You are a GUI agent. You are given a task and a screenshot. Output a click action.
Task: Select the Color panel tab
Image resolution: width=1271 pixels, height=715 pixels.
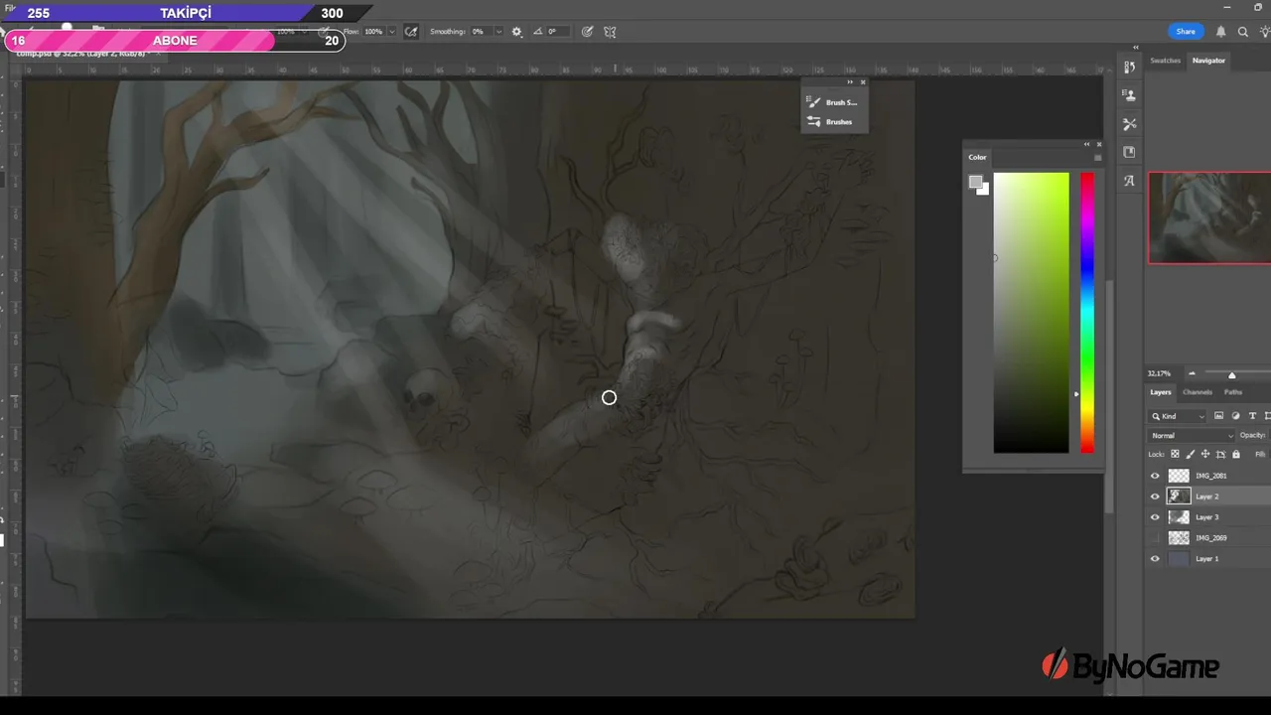978,157
